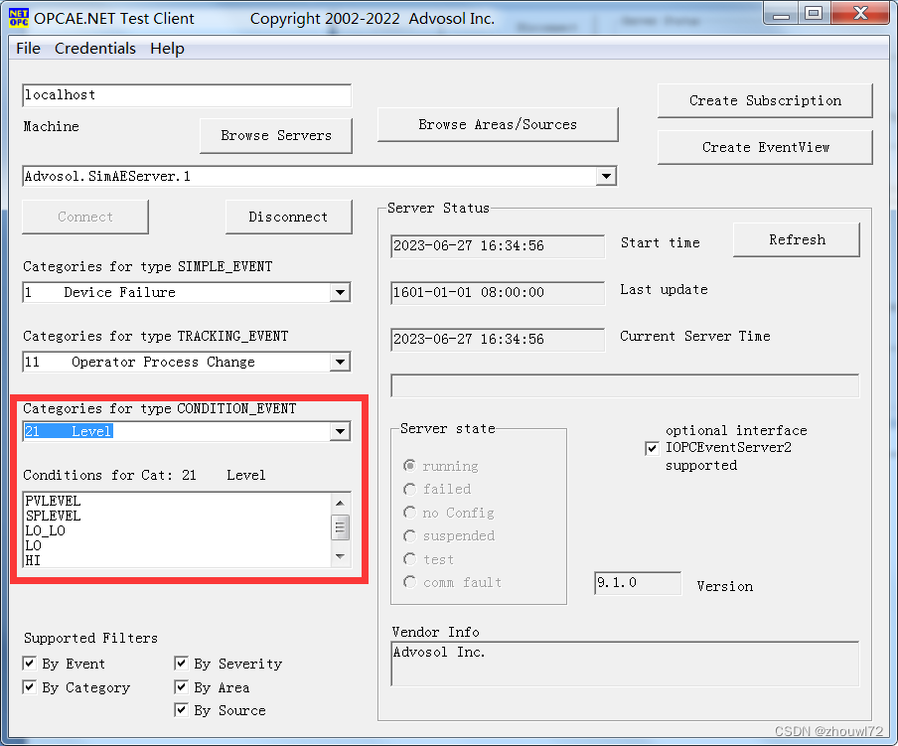Toggle By Severity filter checkbox
Image resolution: width=898 pixels, height=746 pixels.
click(x=181, y=664)
